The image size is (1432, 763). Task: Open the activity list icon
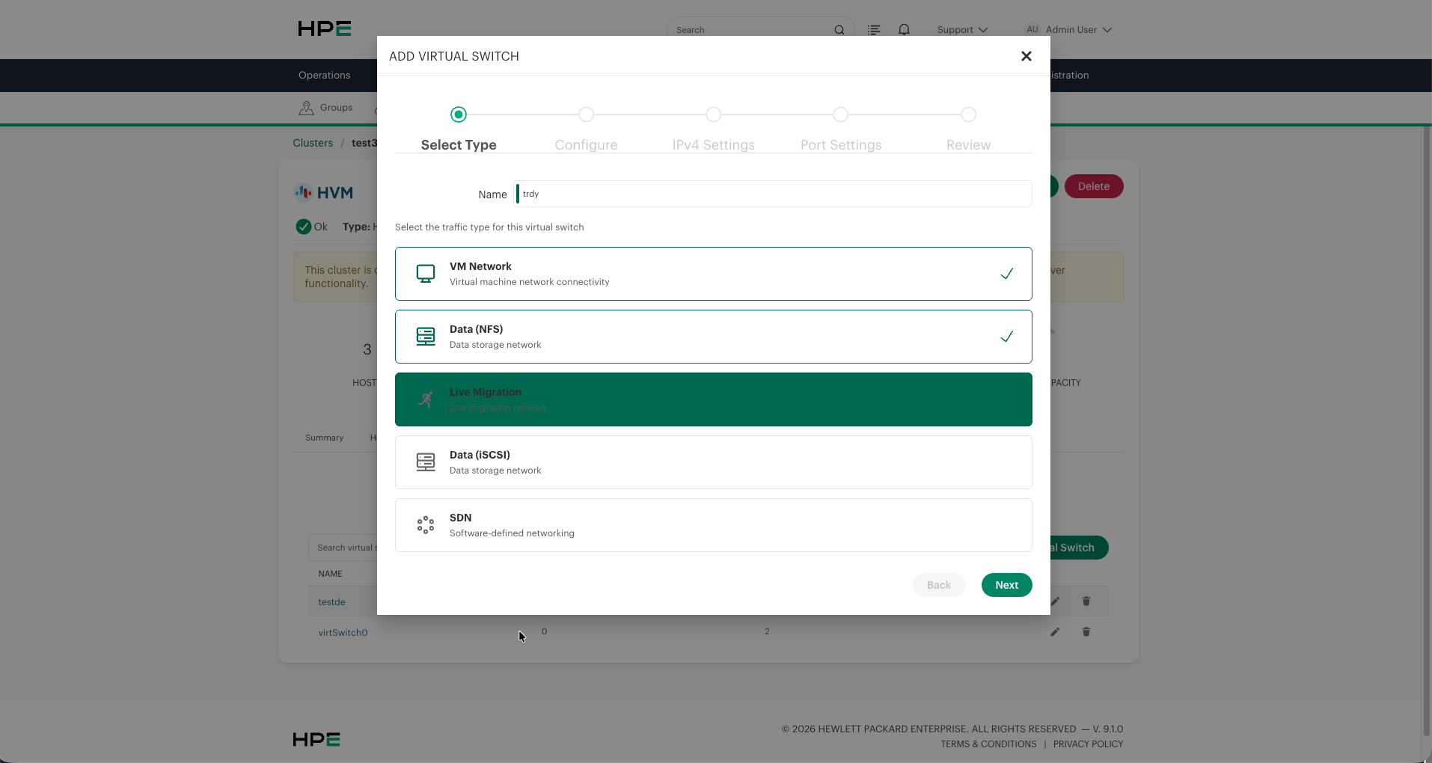[874, 30]
